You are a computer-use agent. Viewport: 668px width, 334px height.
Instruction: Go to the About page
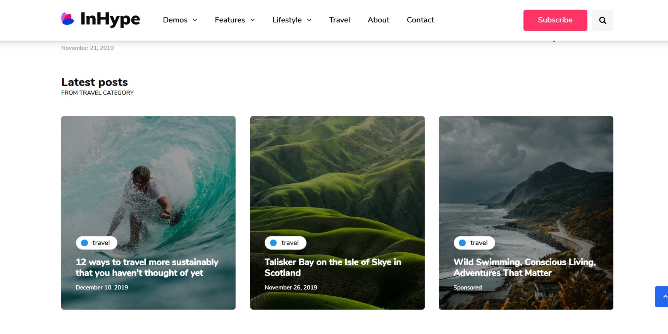[378, 20]
